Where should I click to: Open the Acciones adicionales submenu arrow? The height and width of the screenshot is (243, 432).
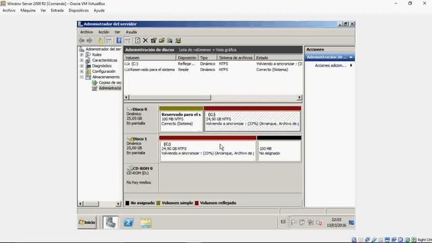pyautogui.click(x=351, y=65)
